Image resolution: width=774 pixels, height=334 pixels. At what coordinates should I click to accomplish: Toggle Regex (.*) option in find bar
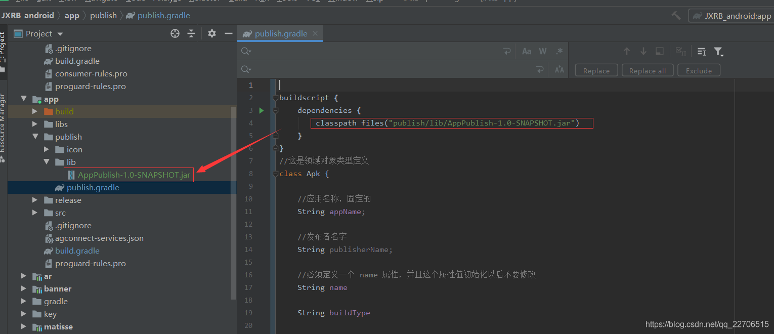point(559,51)
